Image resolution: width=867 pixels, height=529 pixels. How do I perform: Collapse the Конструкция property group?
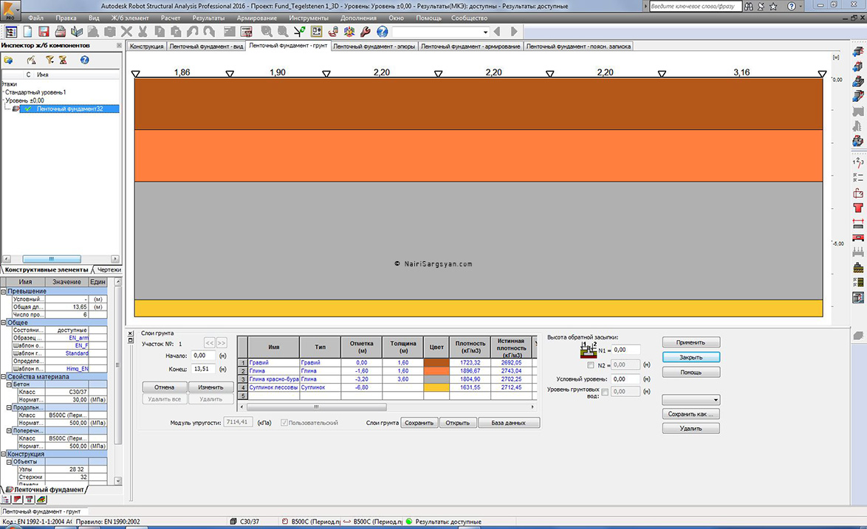3,454
